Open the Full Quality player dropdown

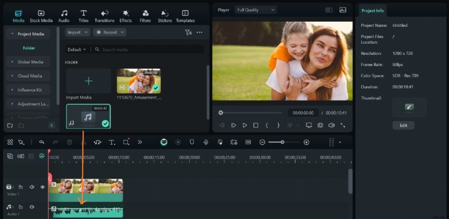[255, 10]
